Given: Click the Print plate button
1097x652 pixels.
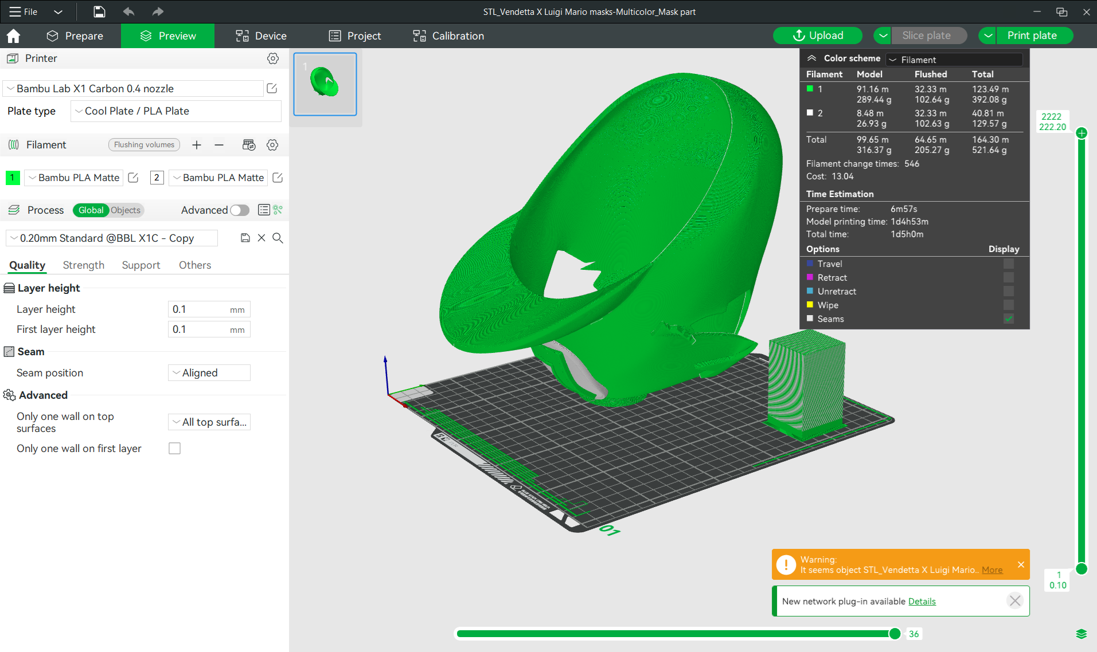Looking at the screenshot, I should [1032, 36].
